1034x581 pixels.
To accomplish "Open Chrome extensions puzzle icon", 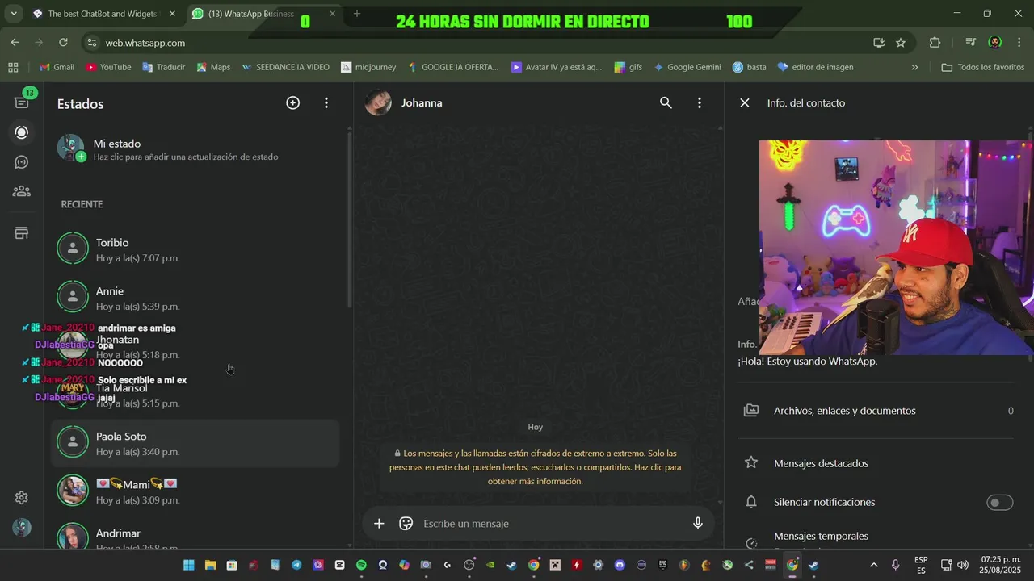I will (935, 43).
